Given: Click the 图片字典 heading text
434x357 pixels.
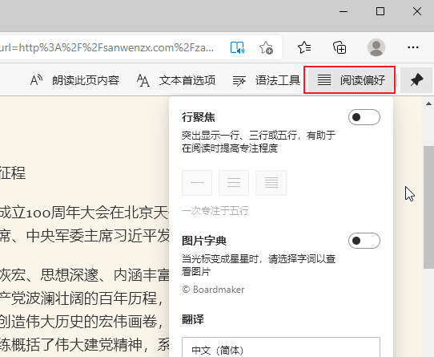Looking at the screenshot, I should point(204,241).
